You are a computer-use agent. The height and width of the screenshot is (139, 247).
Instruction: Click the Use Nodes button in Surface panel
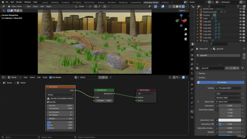tap(220, 82)
